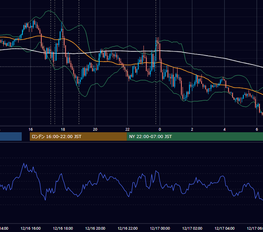Click the 12/17 02:00 date label
263x232 pixels.
click(192, 229)
